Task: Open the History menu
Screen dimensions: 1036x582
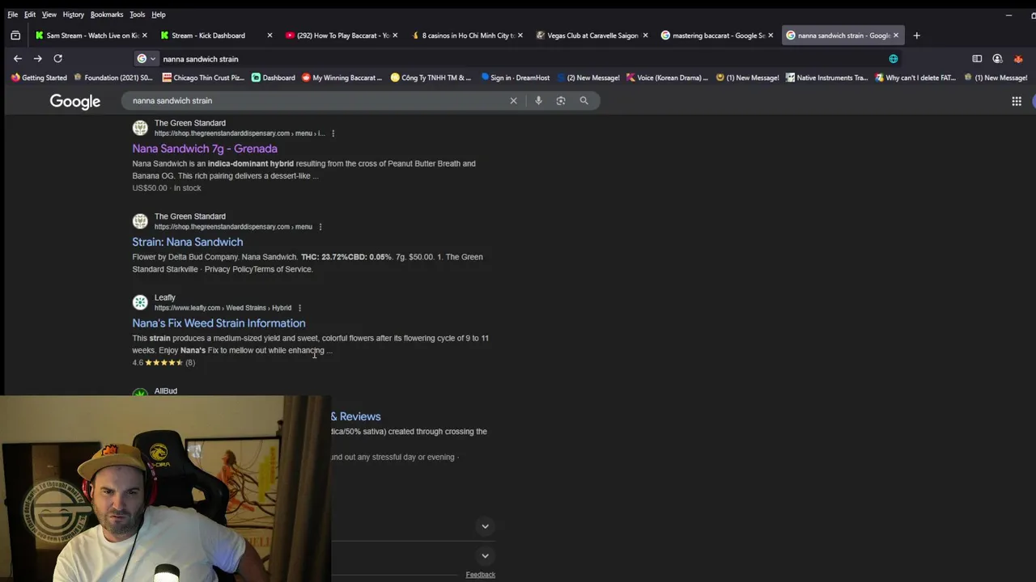Action: [74, 15]
